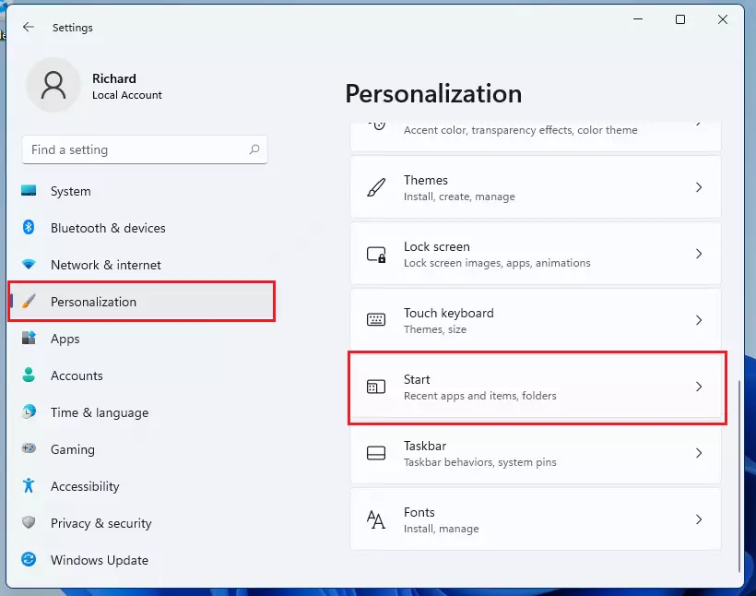Click the Time & language globe icon
The image size is (756, 596).
coord(29,411)
